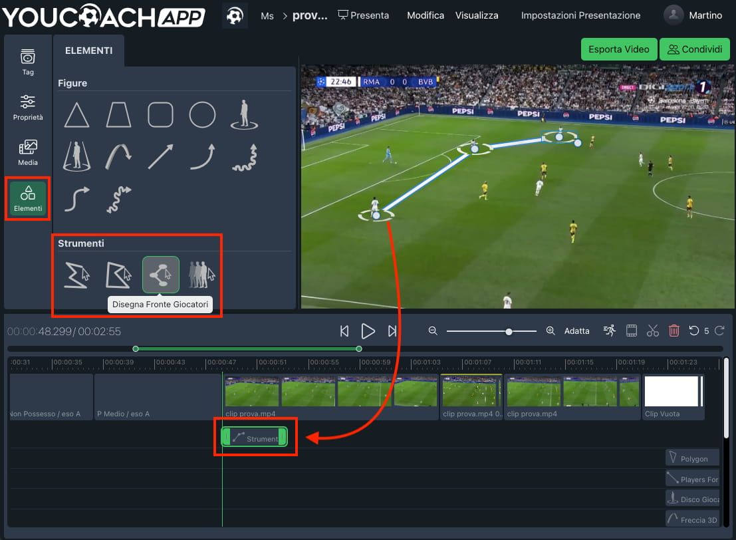Switch to the Visualizza menu
The height and width of the screenshot is (540, 736).
tap(476, 15)
